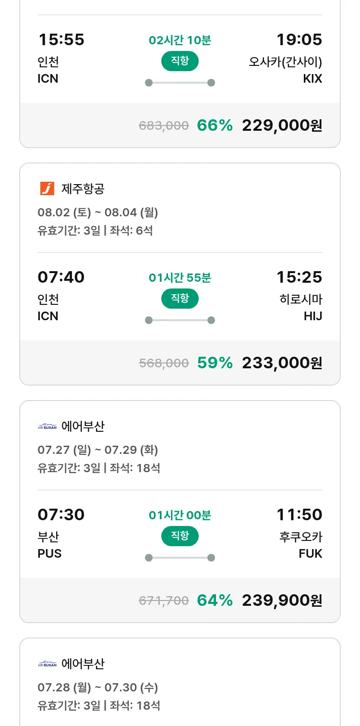Tap the 07:30 부산 PUS departure

(x=60, y=534)
